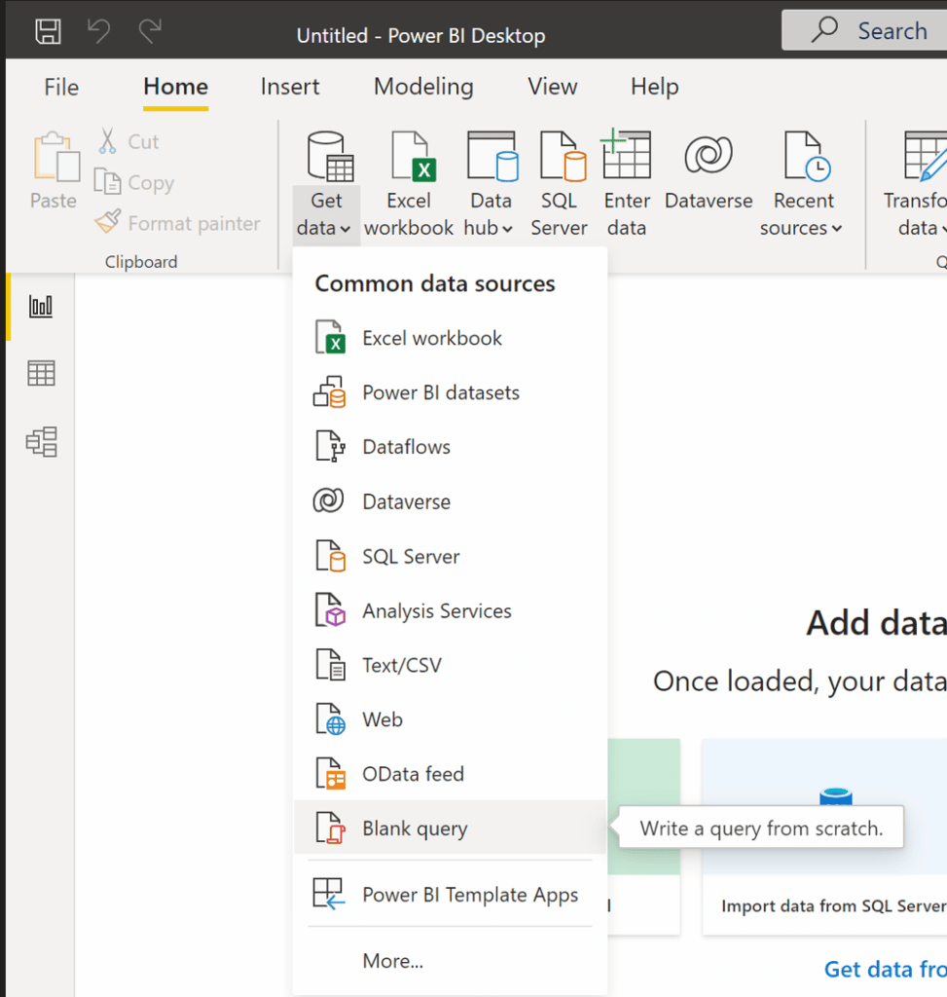The width and height of the screenshot is (947, 997).
Task: Click the Paste clipboard icon
Action: click(x=55, y=157)
